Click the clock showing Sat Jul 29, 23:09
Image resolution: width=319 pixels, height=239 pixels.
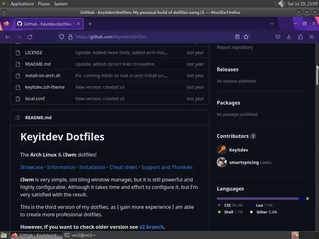[302, 4]
